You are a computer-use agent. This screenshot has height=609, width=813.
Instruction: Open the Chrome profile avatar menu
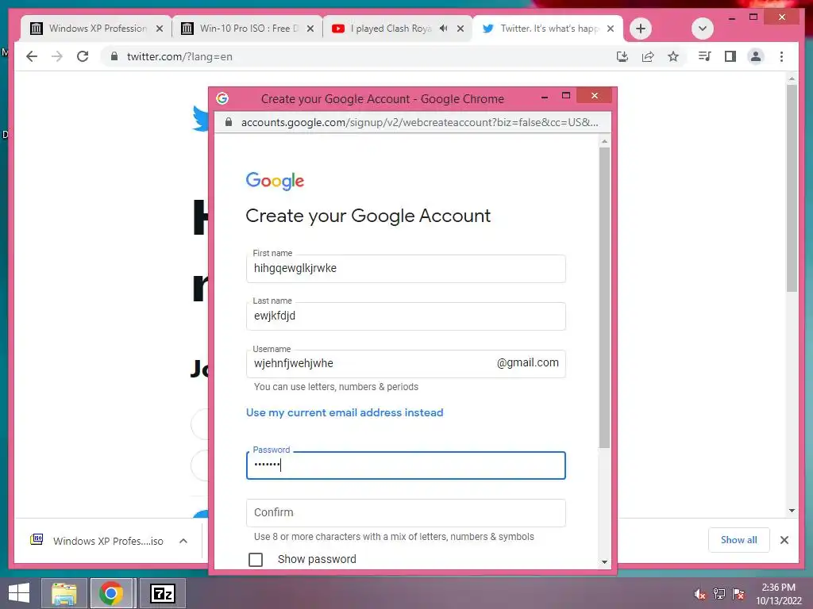(756, 56)
